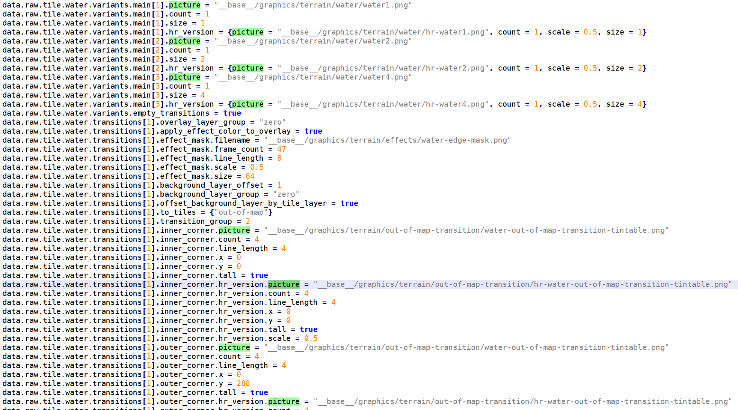This screenshot has width=738, height=410.
Task: Click inner_corner.line_length value 4
Action: point(284,248)
